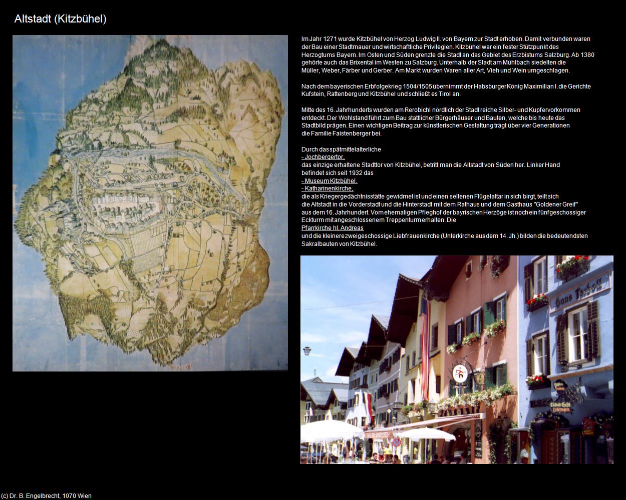626x500 pixels.
Task: Click the paragraph starting 'Mitte des 16. Jahrhunderts'
Action: (x=441, y=121)
